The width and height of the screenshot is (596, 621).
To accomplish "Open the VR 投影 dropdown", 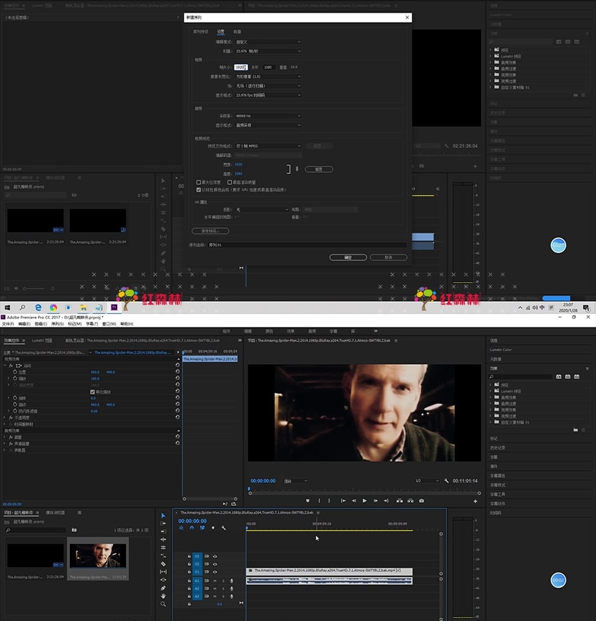I will [261, 210].
